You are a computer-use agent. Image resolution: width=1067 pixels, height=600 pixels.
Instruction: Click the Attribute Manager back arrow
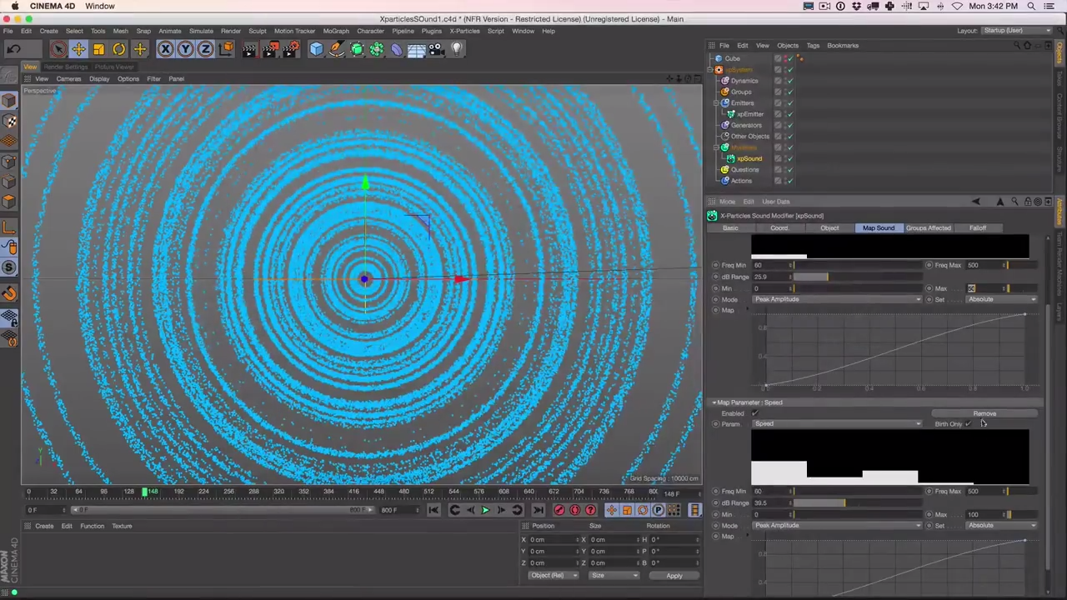tap(976, 202)
